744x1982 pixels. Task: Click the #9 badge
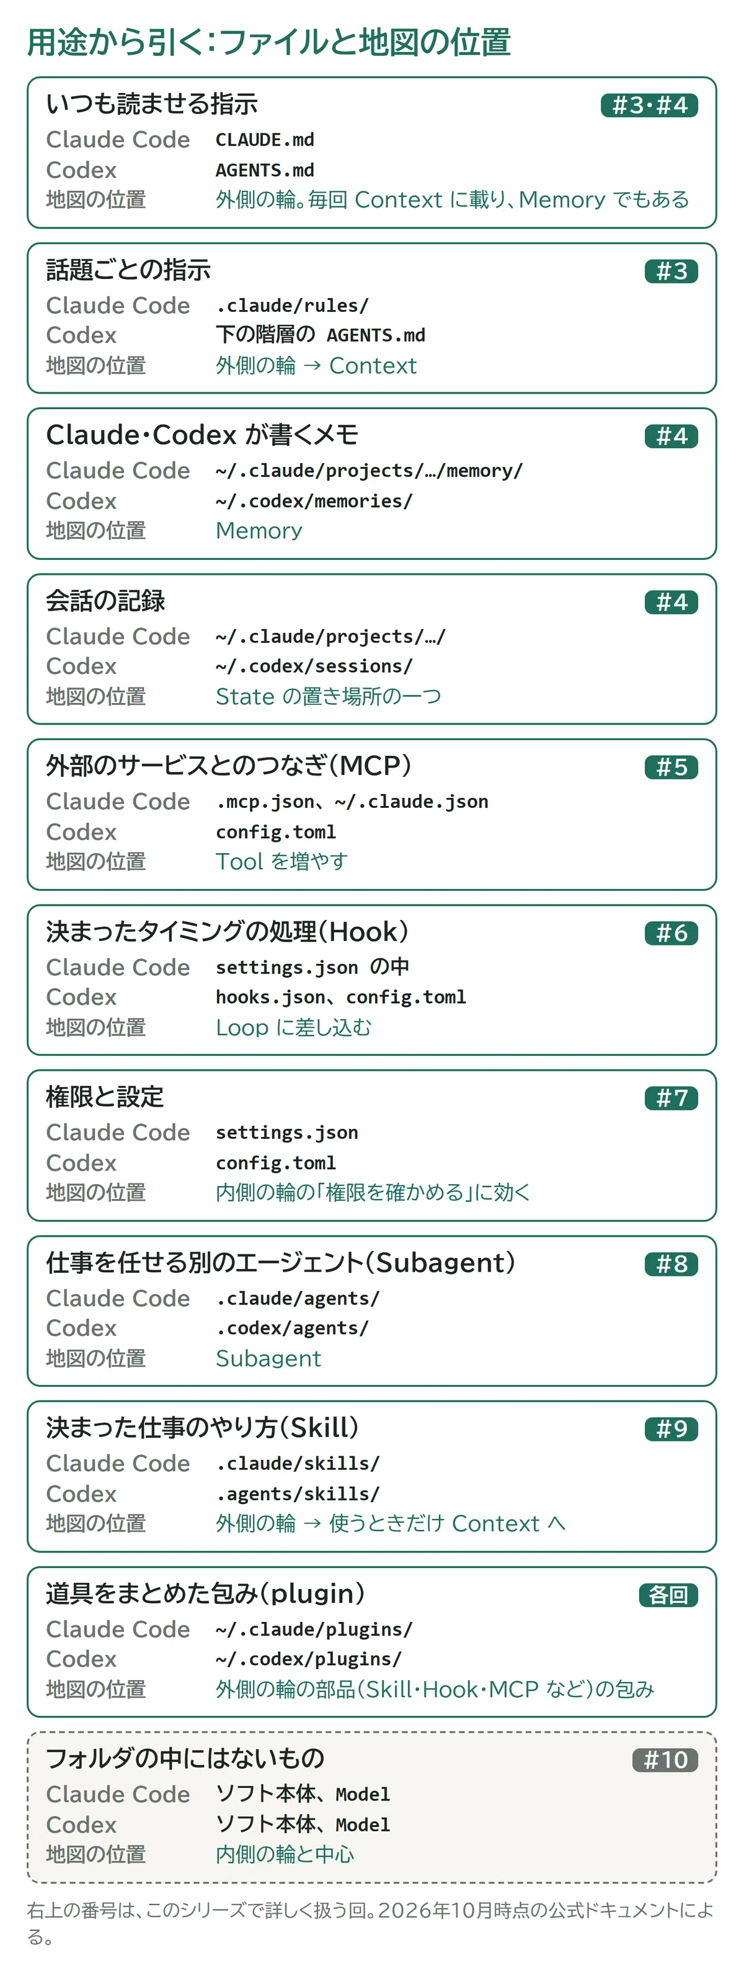coord(671,1430)
